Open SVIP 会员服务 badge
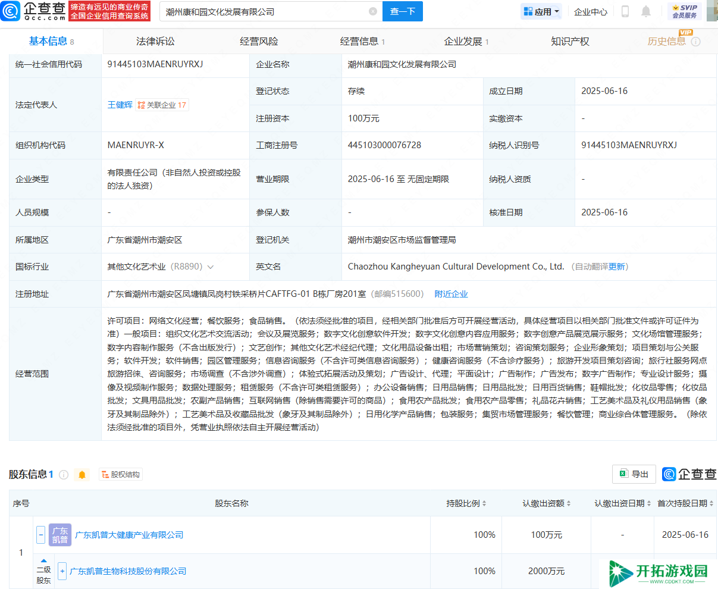Screen dimensions: 718x589 click(685, 11)
